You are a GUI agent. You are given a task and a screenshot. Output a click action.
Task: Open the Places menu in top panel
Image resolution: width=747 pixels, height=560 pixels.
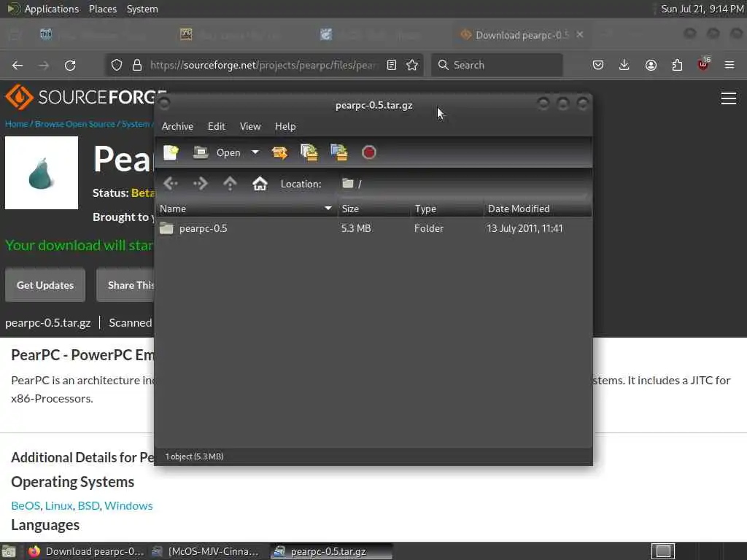point(103,9)
